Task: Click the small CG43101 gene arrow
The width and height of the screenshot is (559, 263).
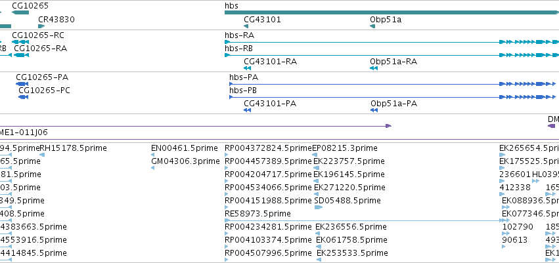Action: [x=247, y=26]
